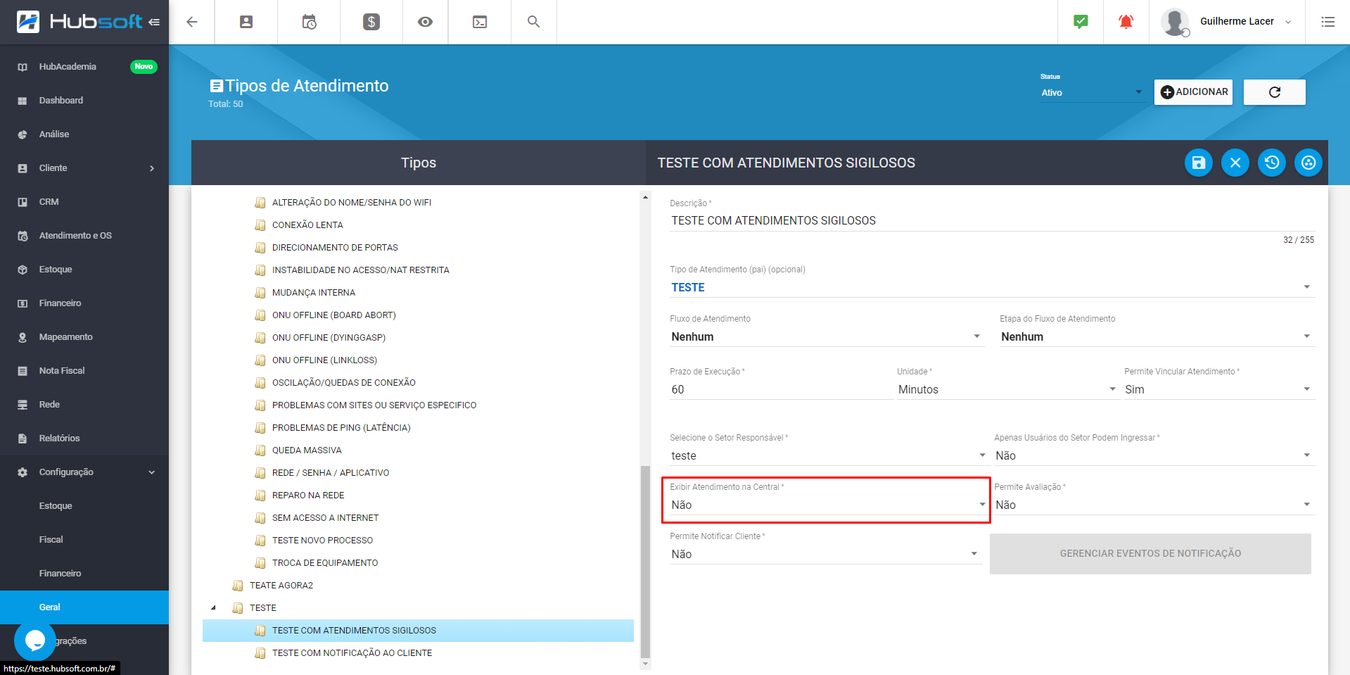Image resolution: width=1350 pixels, height=675 pixels.
Task: Select ONU OFFLINE (LINKLOSS) tree item
Action: click(x=324, y=360)
